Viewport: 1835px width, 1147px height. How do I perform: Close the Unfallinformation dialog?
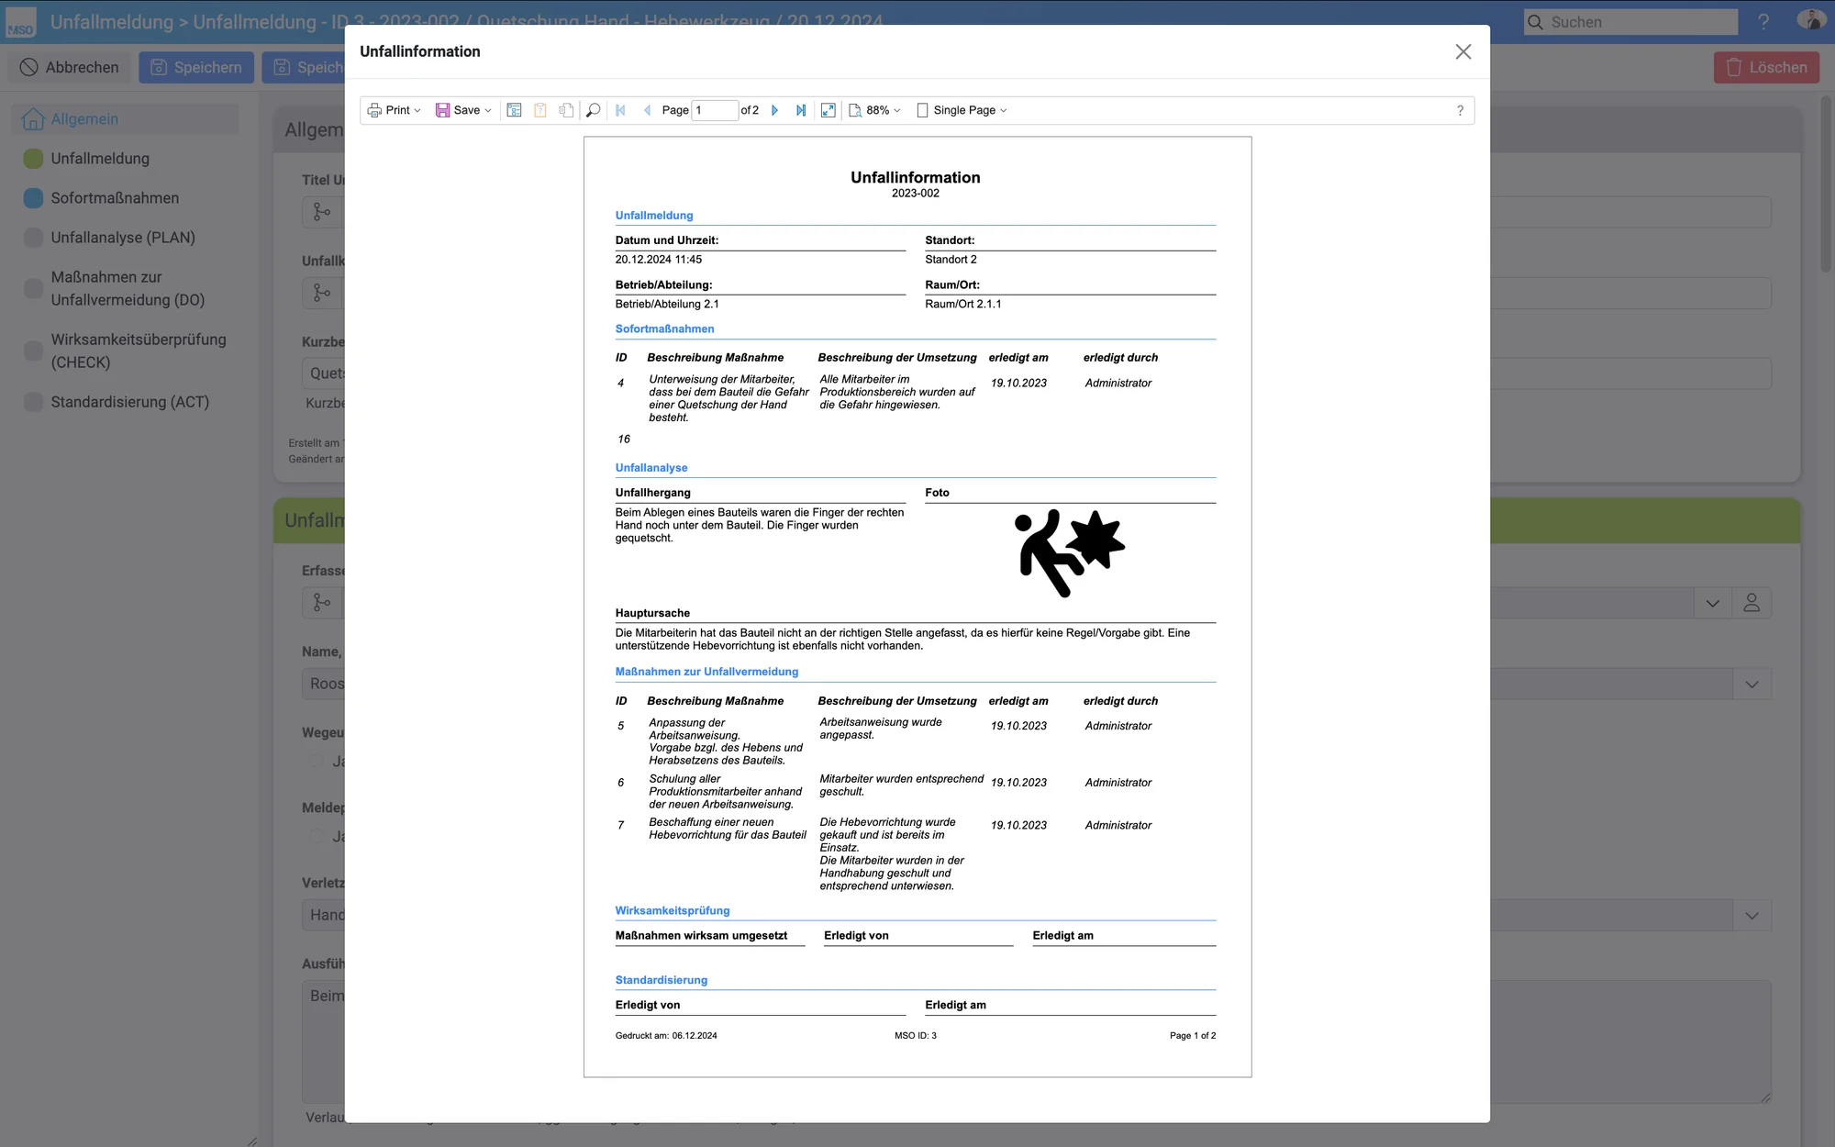(1463, 52)
